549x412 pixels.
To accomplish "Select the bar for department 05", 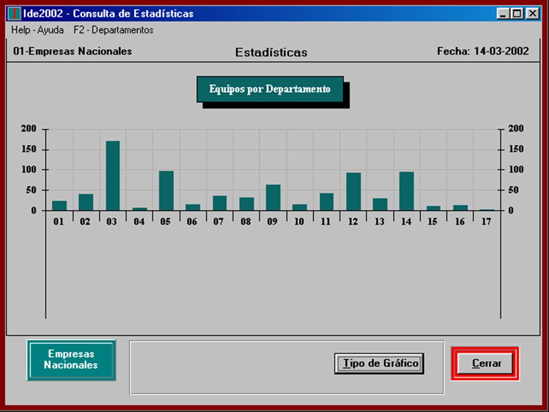I will [x=166, y=191].
